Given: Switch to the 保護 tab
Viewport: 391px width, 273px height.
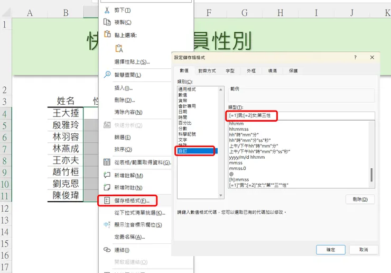Looking at the screenshot, I should pos(293,71).
